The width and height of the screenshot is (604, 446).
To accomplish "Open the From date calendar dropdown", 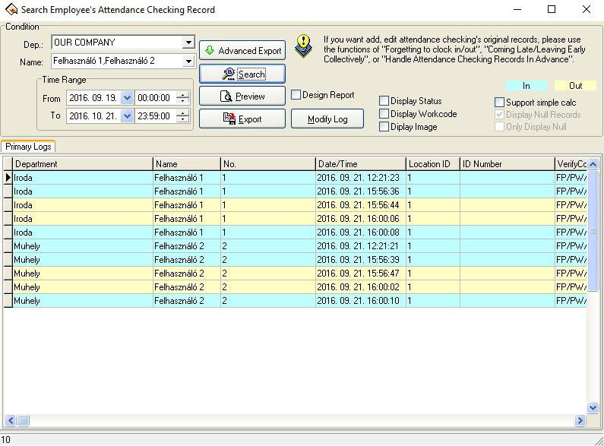I will click(127, 98).
